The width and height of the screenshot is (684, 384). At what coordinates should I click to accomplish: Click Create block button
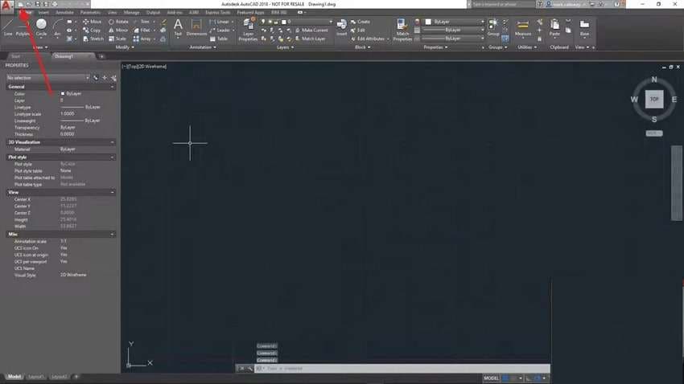coord(361,22)
